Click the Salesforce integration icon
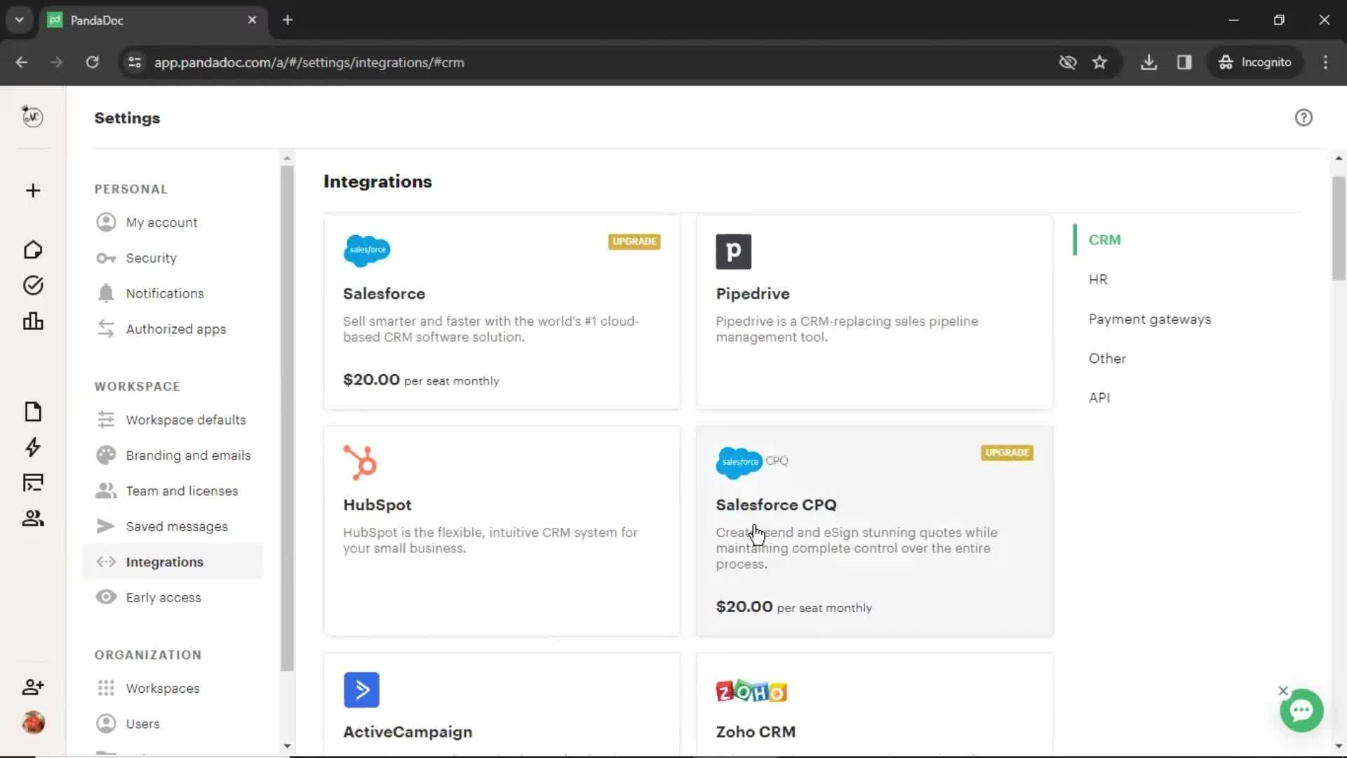Image resolution: width=1347 pixels, height=758 pixels. (366, 250)
